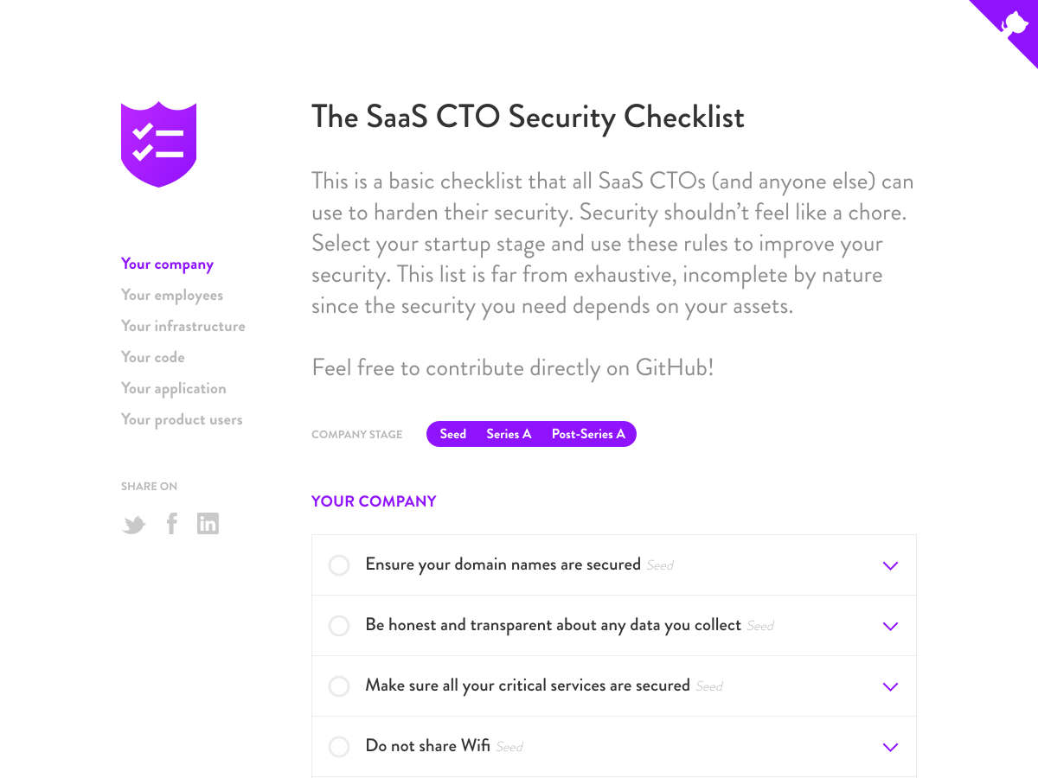Select the 'Your employees' section
Screen dimensions: 1038x778
point(171,295)
